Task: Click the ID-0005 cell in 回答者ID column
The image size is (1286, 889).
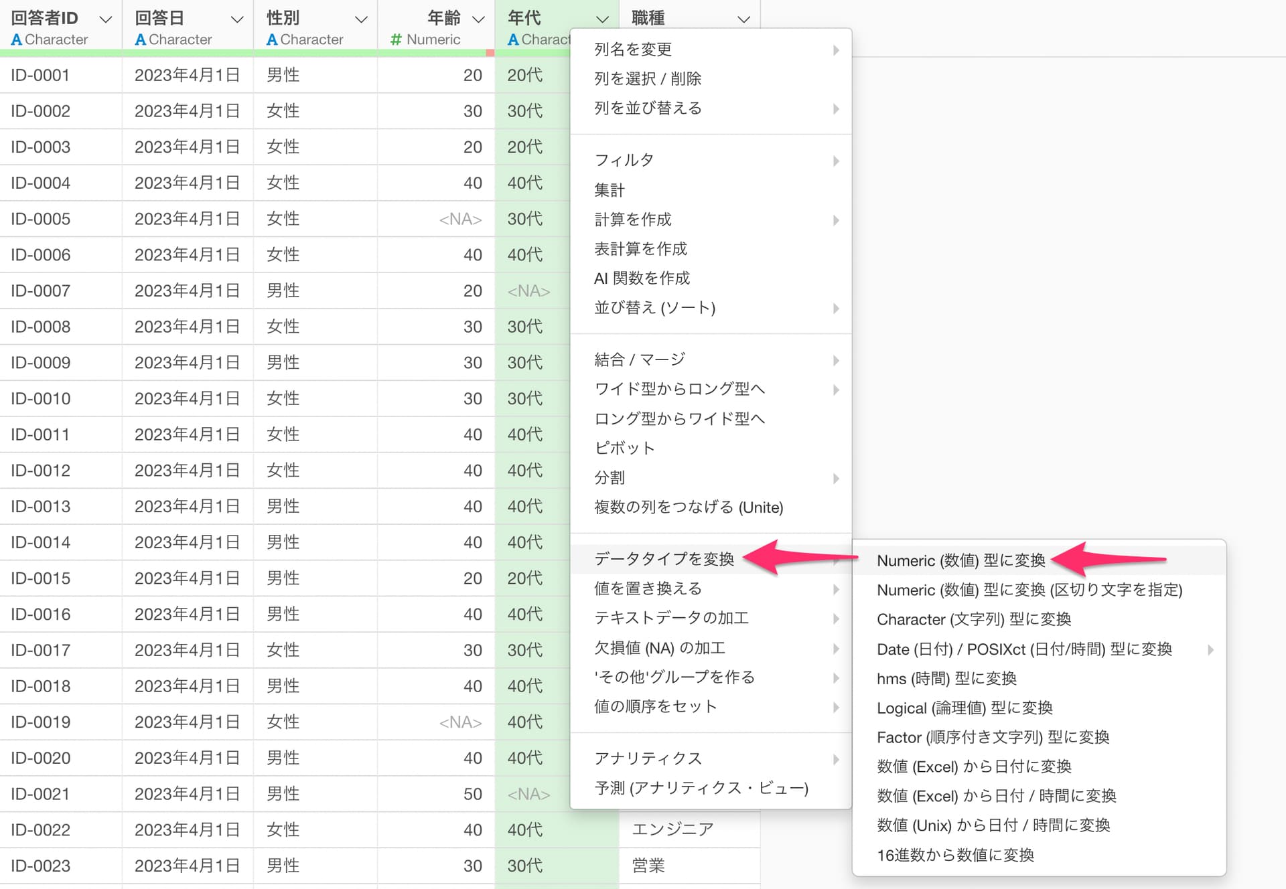Action: 40,219
